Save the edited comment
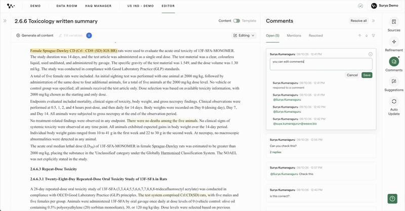405x211 pixels. 367,75
